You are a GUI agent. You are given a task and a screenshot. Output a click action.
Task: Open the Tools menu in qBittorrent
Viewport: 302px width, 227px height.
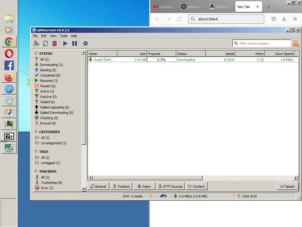click(x=64, y=36)
